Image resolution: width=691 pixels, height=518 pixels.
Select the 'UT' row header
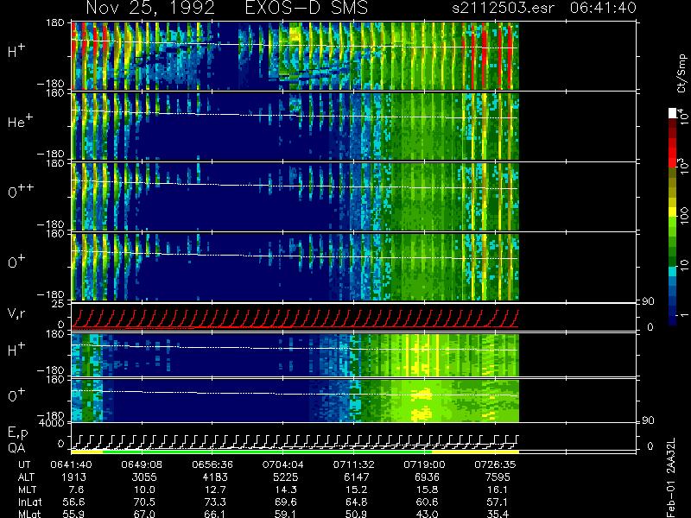[25, 464]
